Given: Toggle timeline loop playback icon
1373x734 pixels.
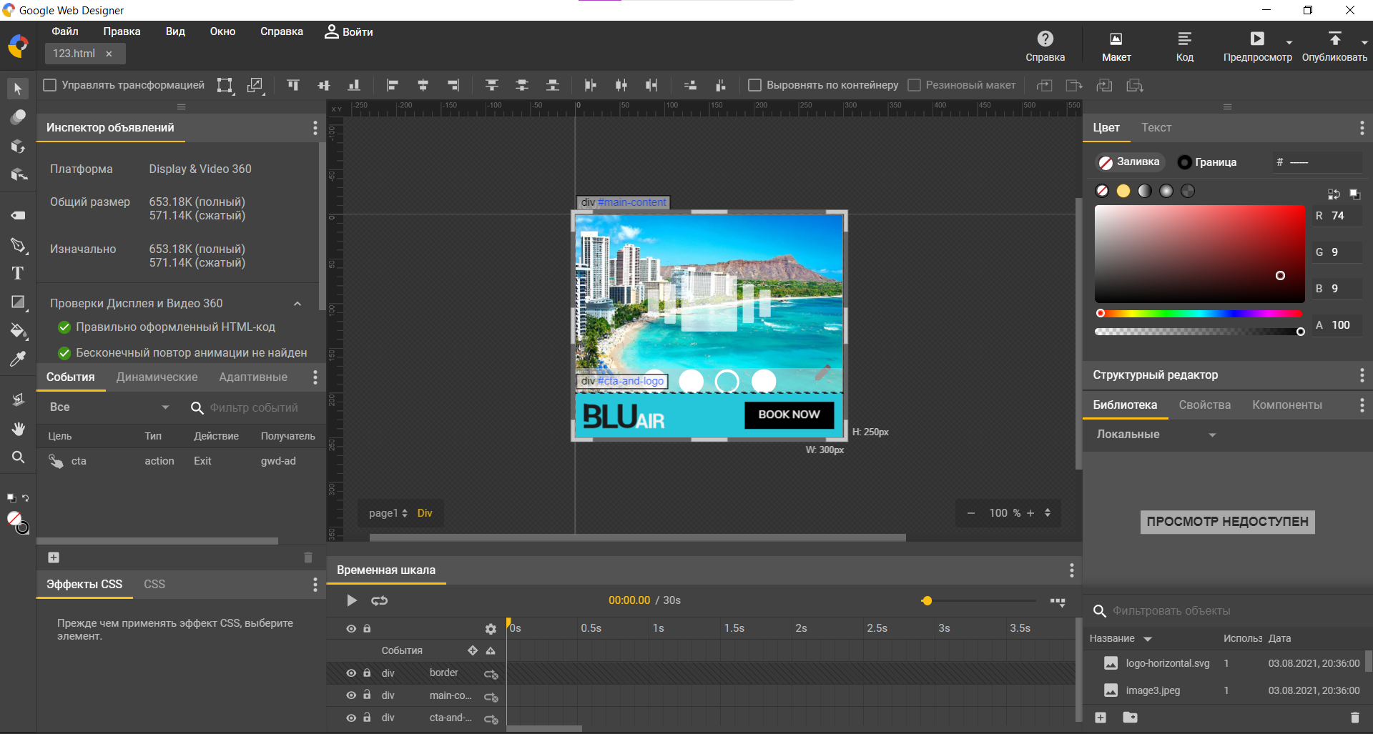Looking at the screenshot, I should pos(379,600).
